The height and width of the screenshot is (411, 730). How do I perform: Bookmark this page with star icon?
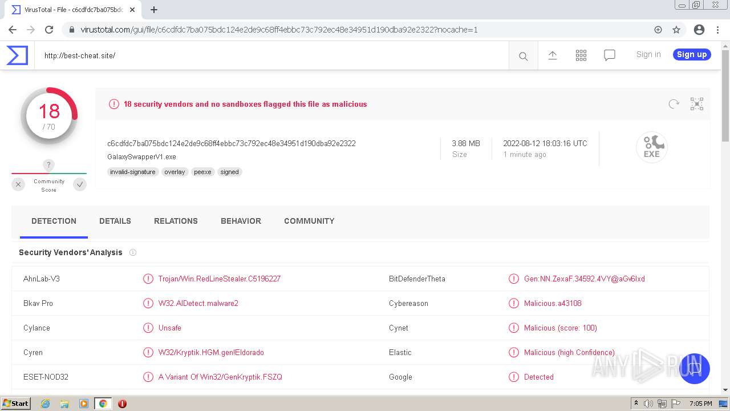676,30
